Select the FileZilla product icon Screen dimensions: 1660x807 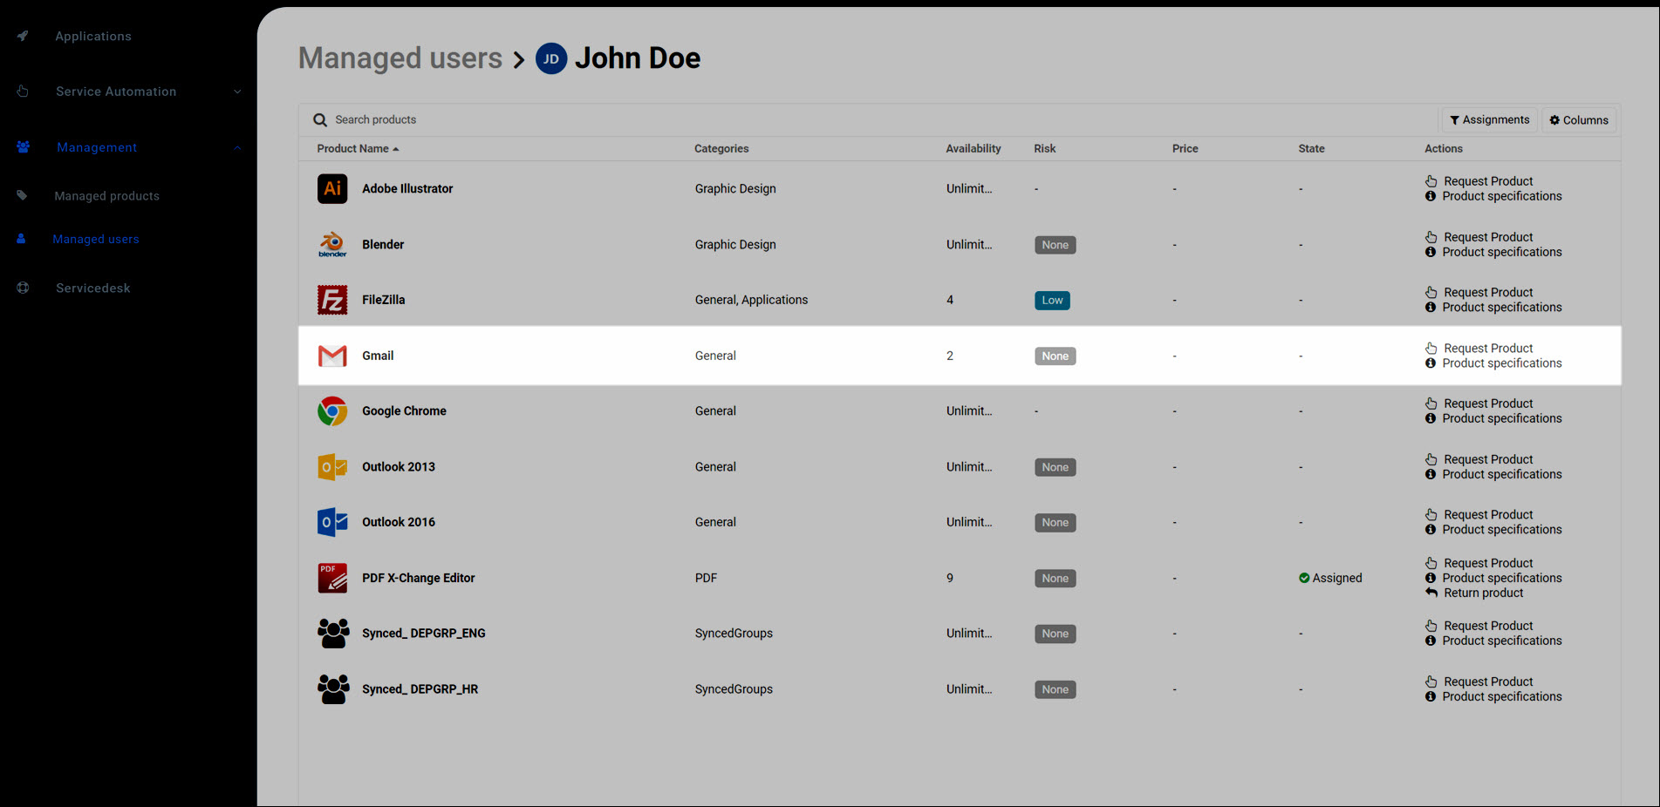pyautogui.click(x=332, y=300)
